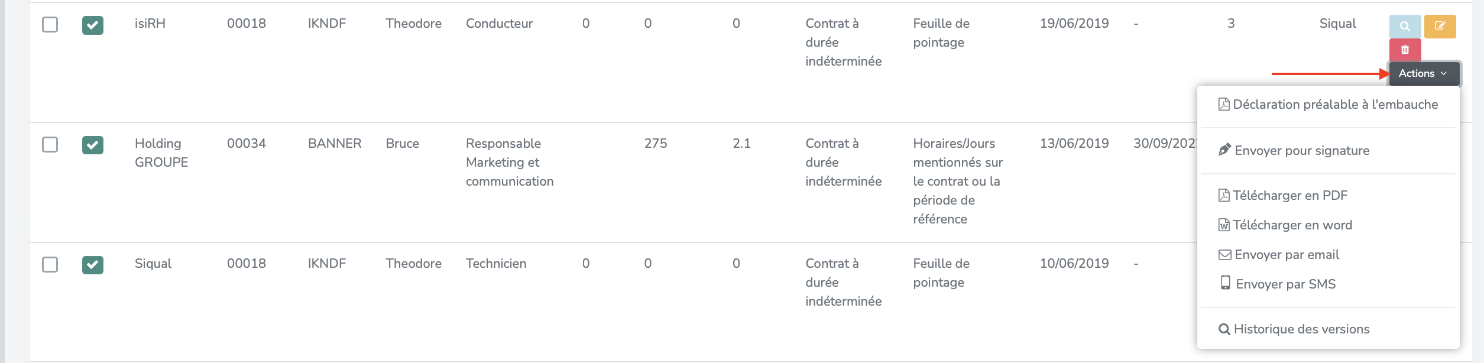Uncheck the green checkbox in isiRH row
This screenshot has width=1484, height=363.
[x=93, y=25]
